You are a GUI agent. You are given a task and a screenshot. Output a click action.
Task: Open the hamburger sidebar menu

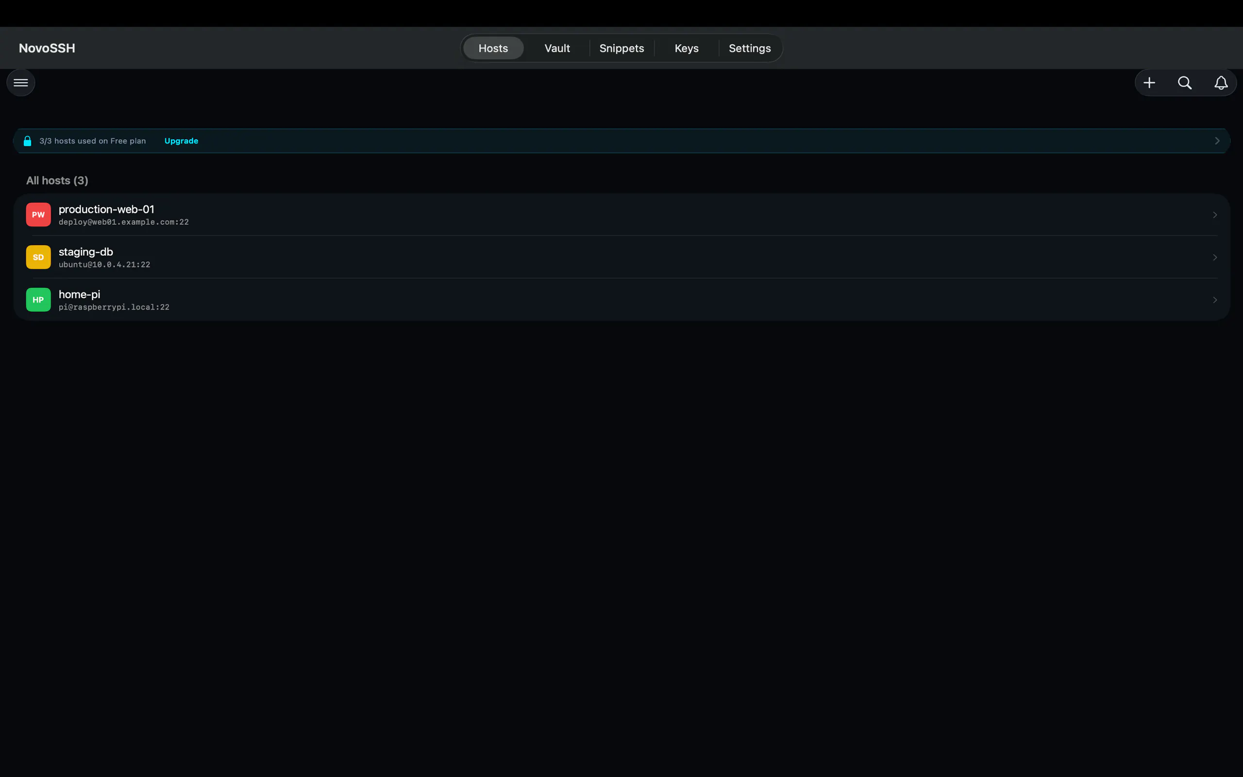click(20, 83)
